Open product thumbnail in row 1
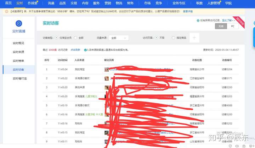Image resolution: width=255 pixels, height=148 pixels. tap(107, 70)
